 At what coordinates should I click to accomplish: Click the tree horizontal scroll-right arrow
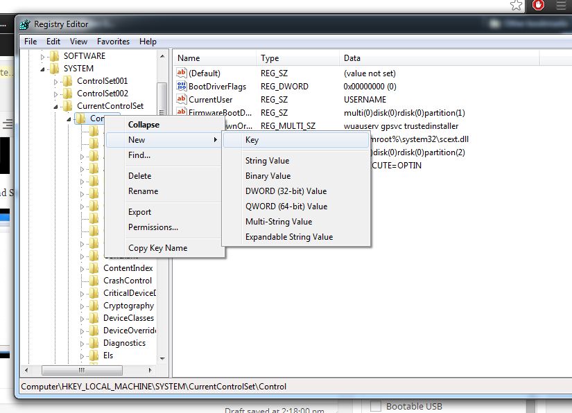tap(150, 370)
